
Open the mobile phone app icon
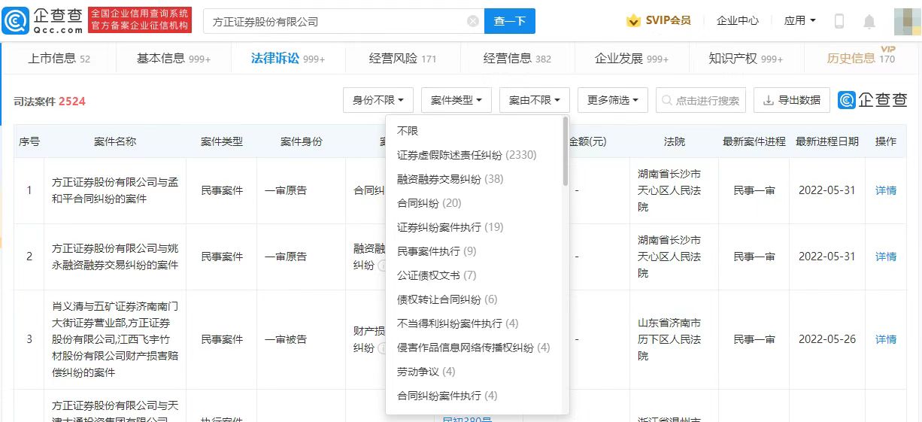[839, 21]
